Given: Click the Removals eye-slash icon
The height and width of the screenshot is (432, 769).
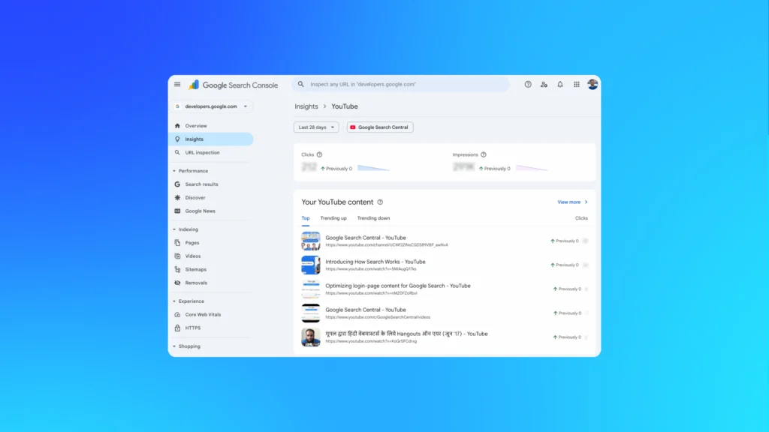Looking at the screenshot, I should point(177,283).
